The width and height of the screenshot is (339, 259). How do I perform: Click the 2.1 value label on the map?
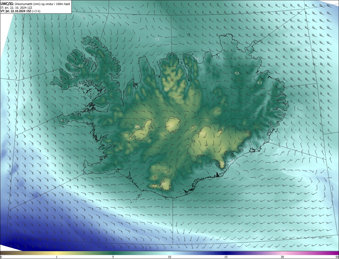(137, 127)
